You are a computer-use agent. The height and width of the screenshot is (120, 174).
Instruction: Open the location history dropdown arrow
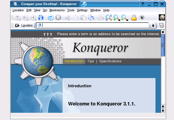[153, 26]
